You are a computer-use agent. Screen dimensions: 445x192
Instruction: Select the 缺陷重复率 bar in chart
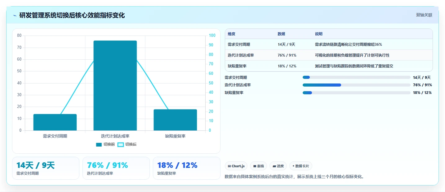point(175,120)
